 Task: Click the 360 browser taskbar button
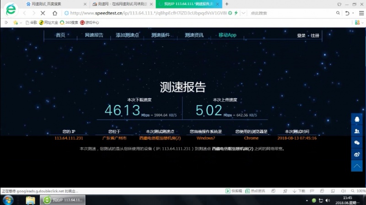pos(63,200)
